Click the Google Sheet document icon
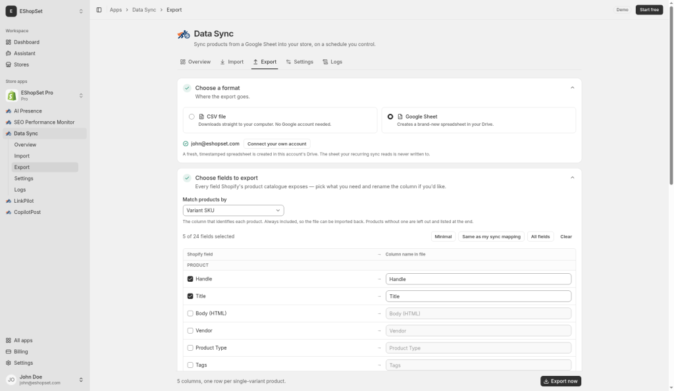 point(400,117)
